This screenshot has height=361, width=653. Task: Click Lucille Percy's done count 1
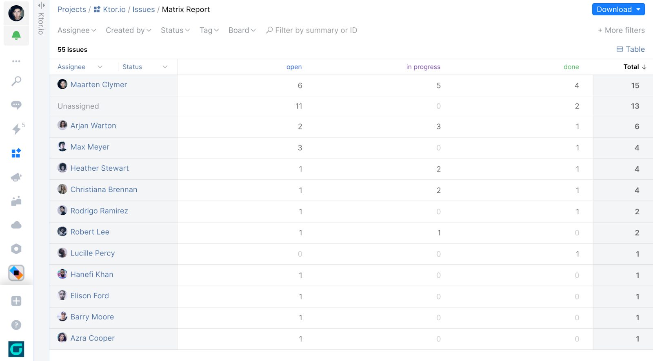577,254
